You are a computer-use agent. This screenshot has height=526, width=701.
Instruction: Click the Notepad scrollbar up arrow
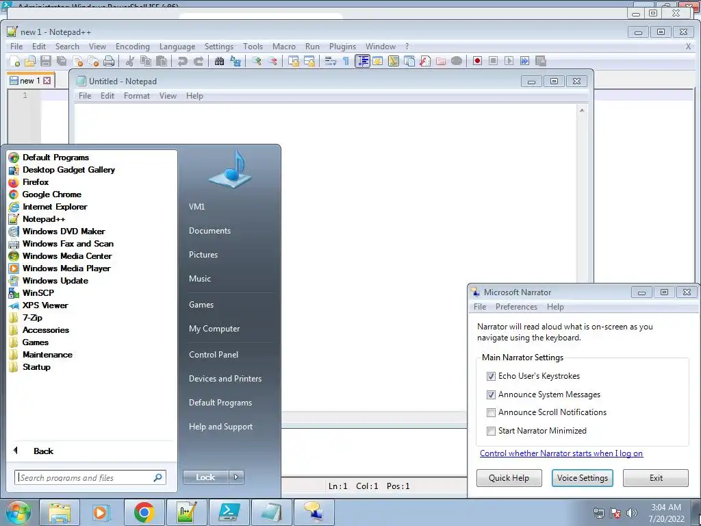click(582, 110)
